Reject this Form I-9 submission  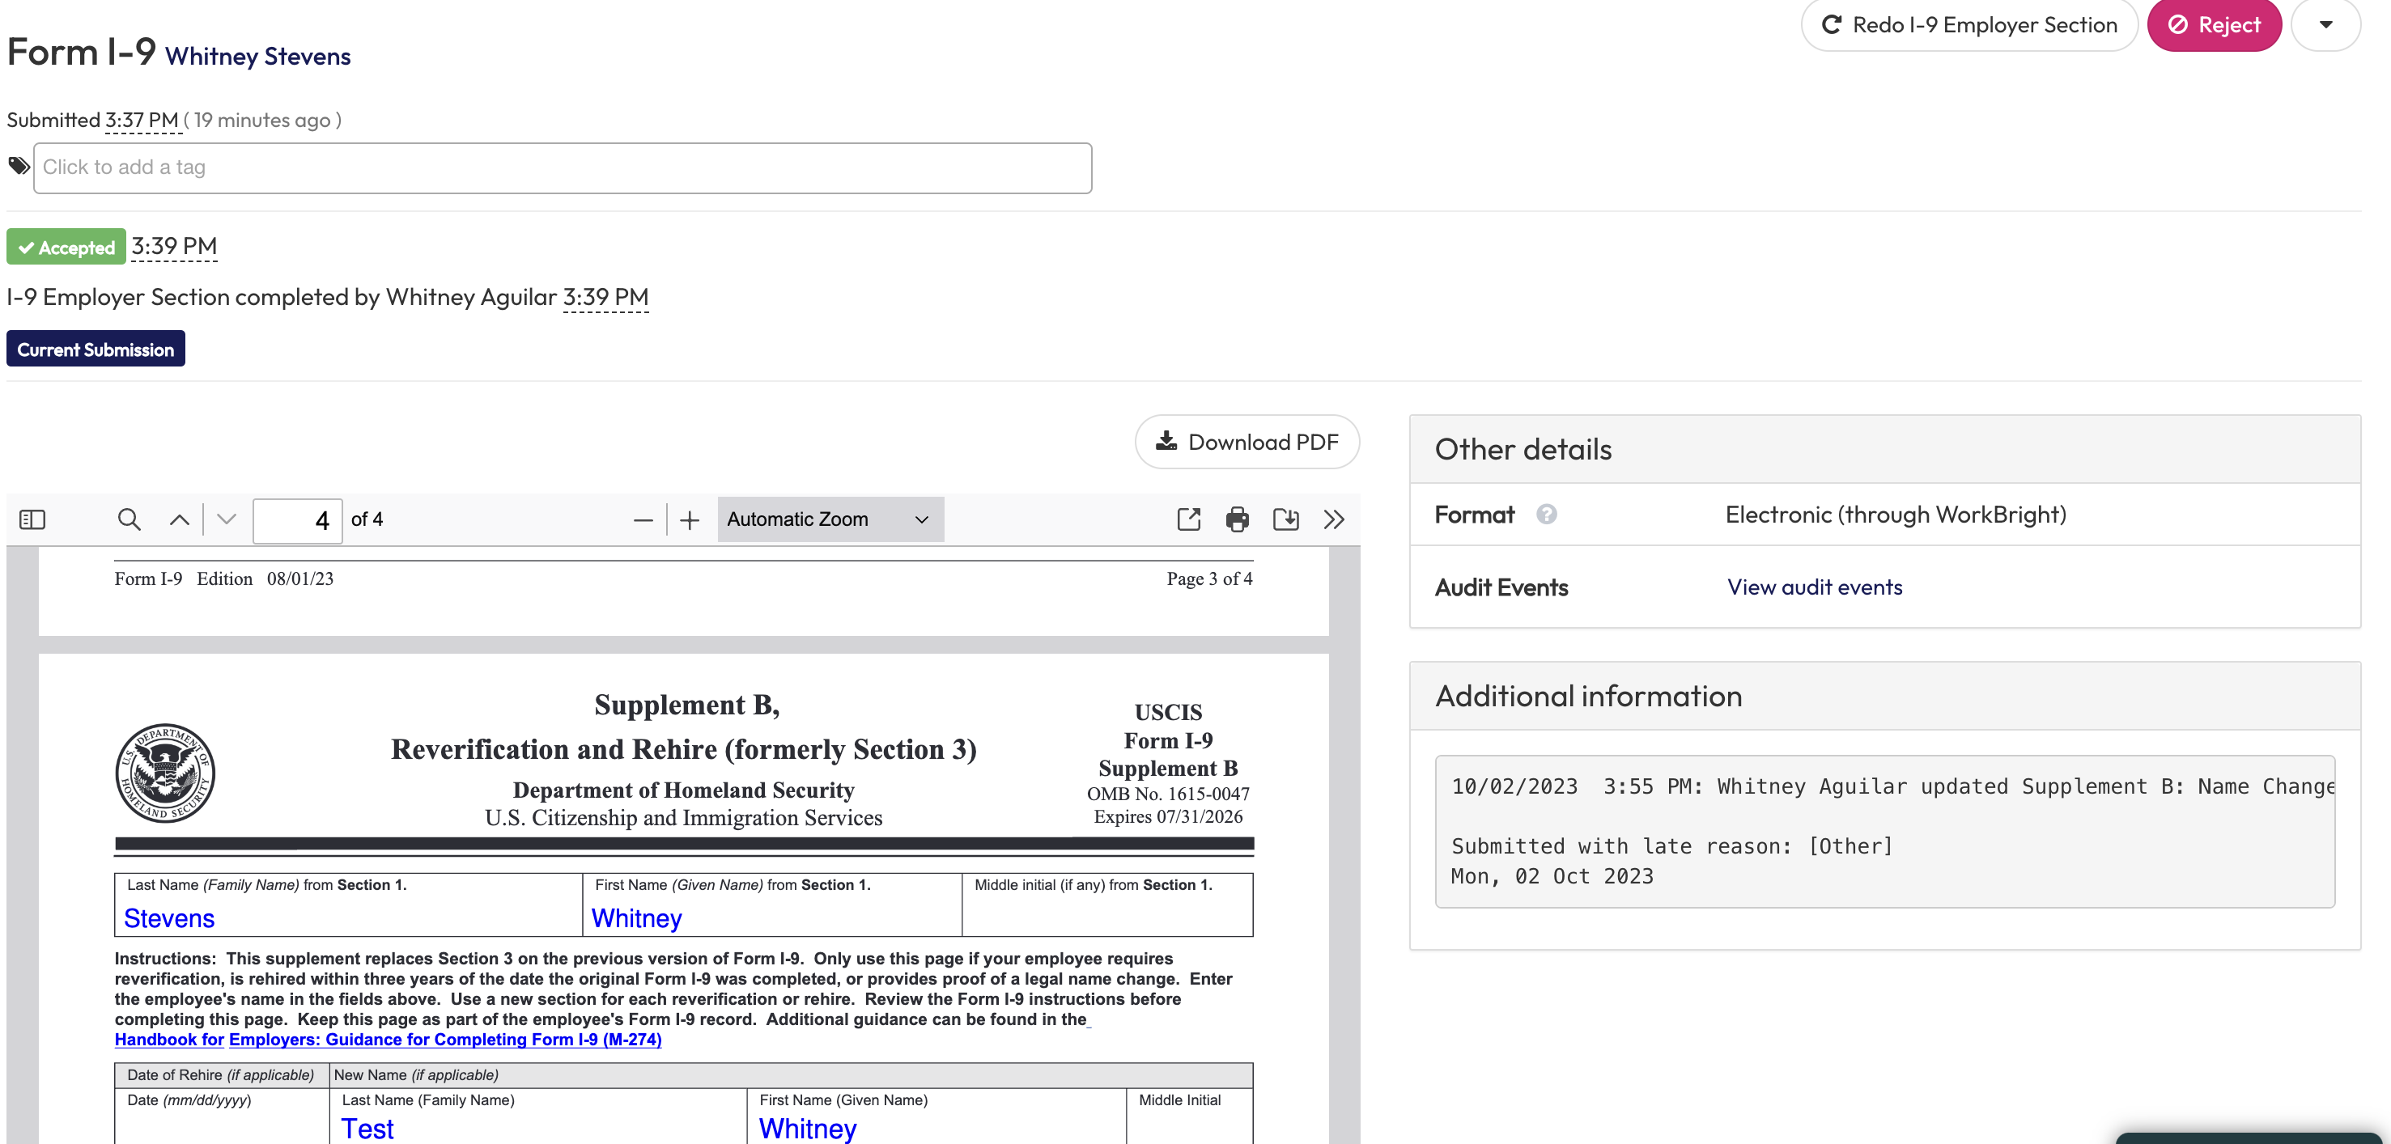[x=2214, y=25]
